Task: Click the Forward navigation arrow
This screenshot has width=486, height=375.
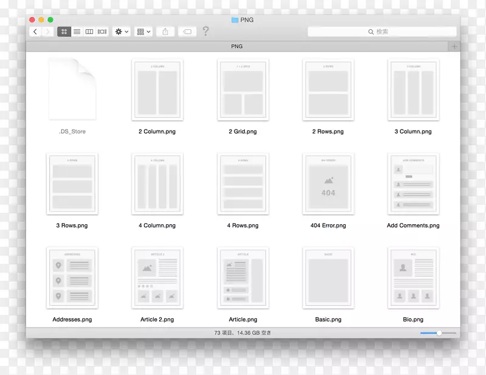Action: (x=47, y=32)
